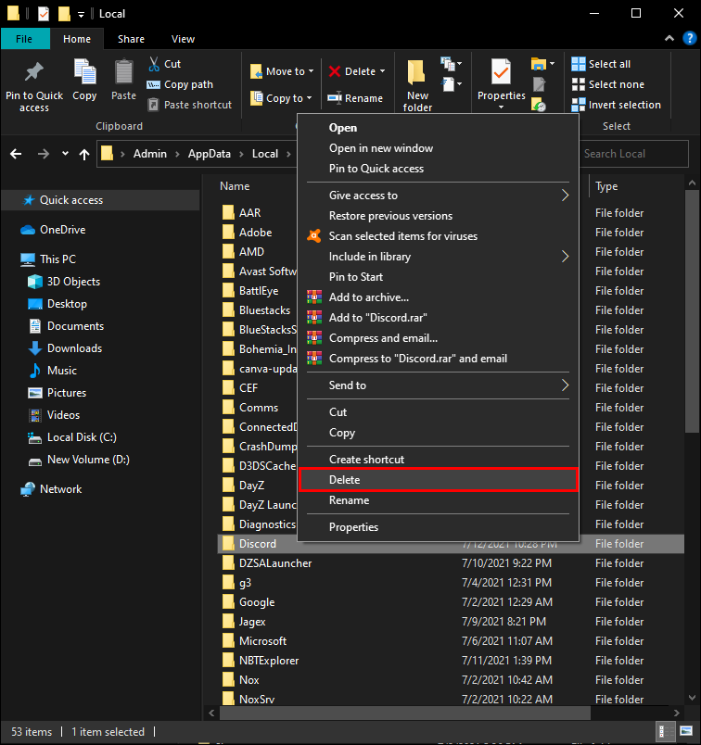Screen dimensions: 701x745
Task: Click the red X Delete ribbon button
Action: pyautogui.click(x=335, y=71)
